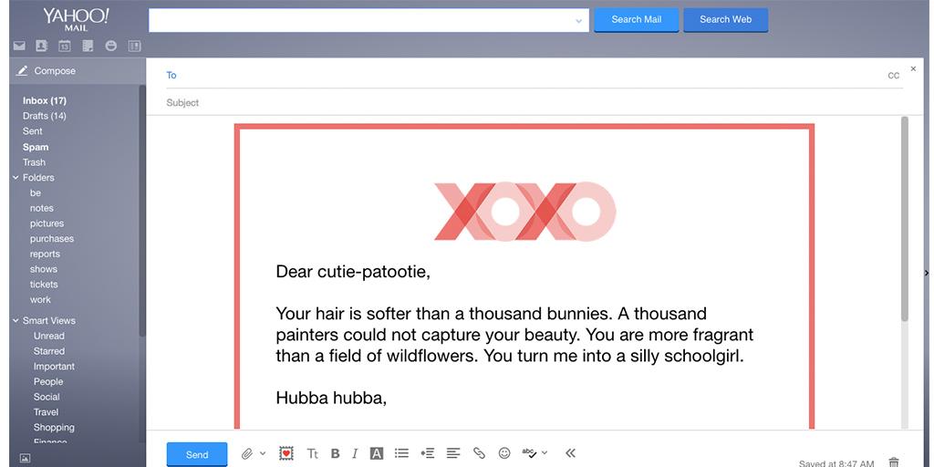Insert a hyperlink with the link icon
Screen dimensions: 934x467
tap(479, 453)
